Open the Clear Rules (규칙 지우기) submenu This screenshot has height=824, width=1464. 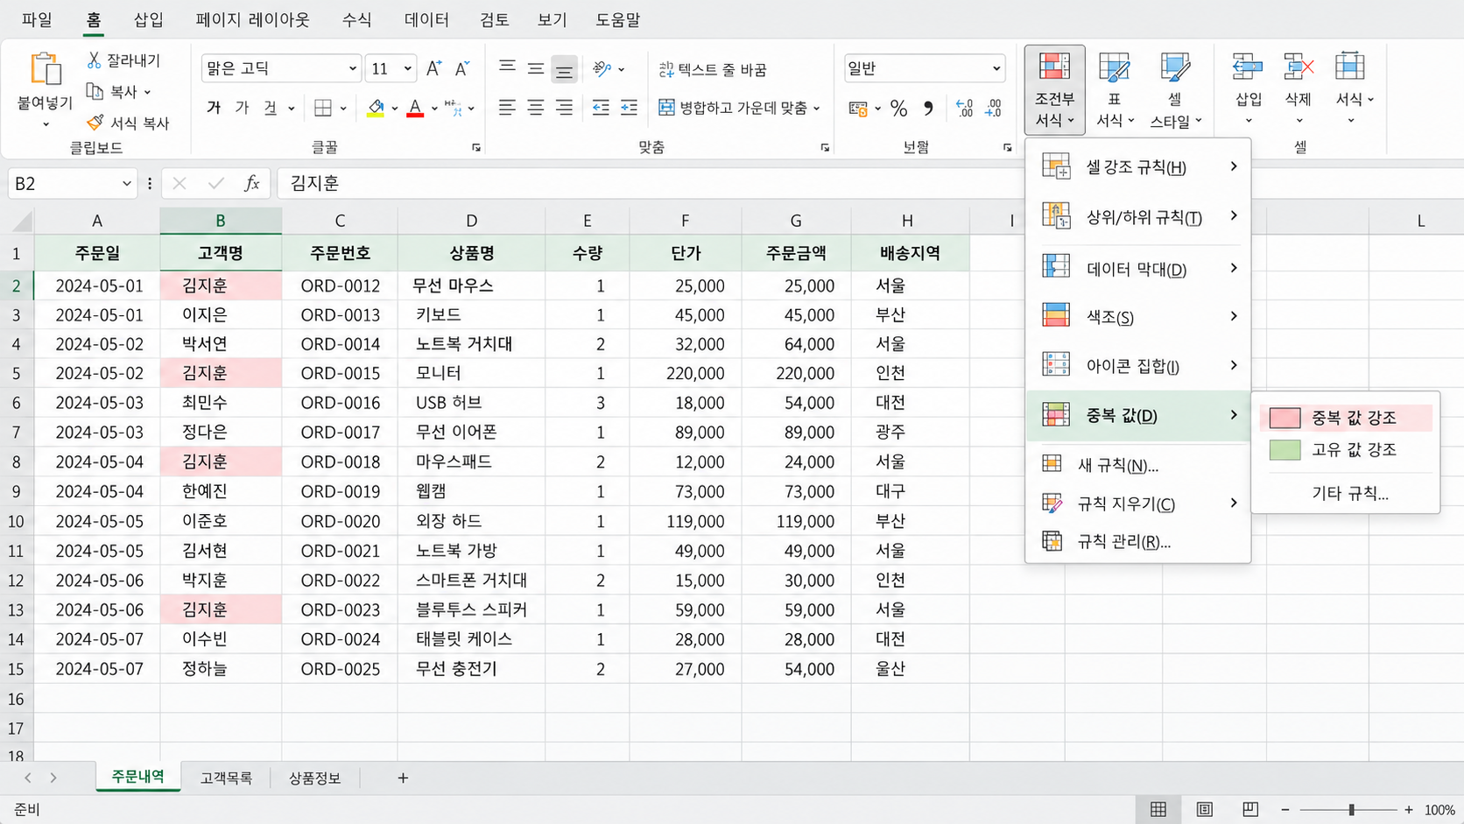[x=1137, y=504]
